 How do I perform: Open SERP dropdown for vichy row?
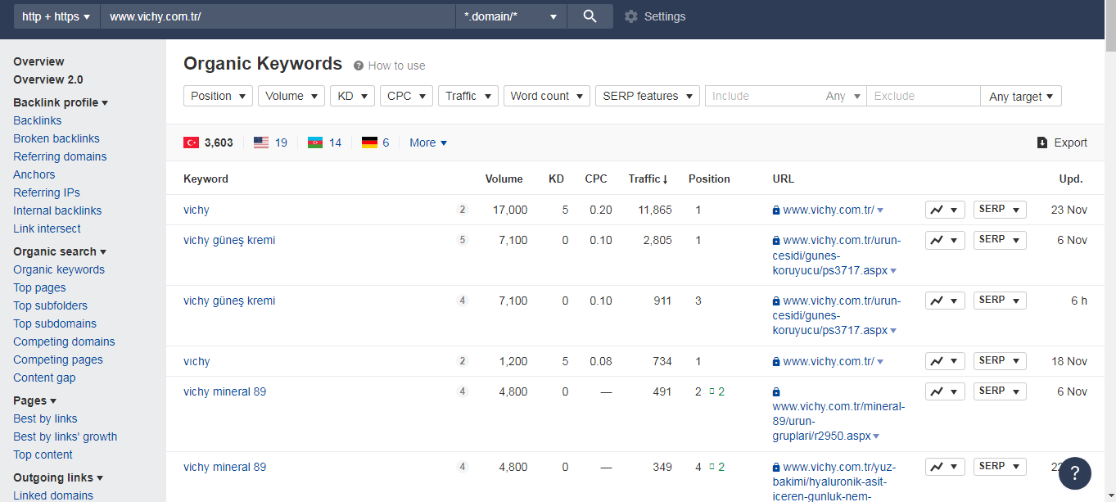tap(1000, 210)
